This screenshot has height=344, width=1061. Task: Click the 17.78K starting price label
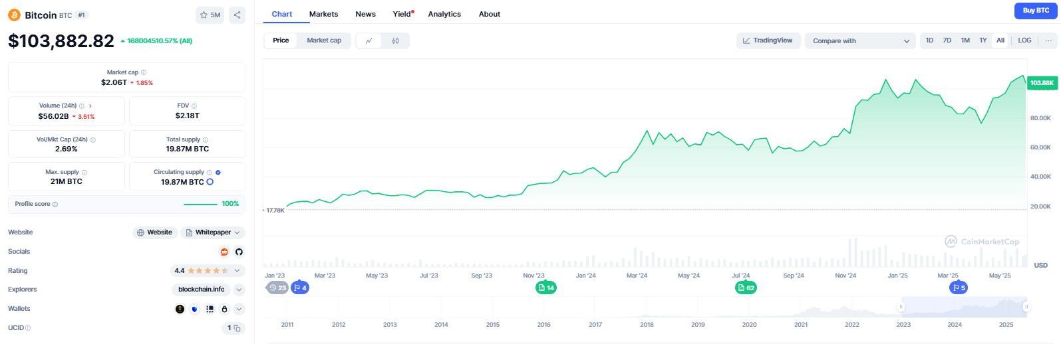(x=274, y=211)
